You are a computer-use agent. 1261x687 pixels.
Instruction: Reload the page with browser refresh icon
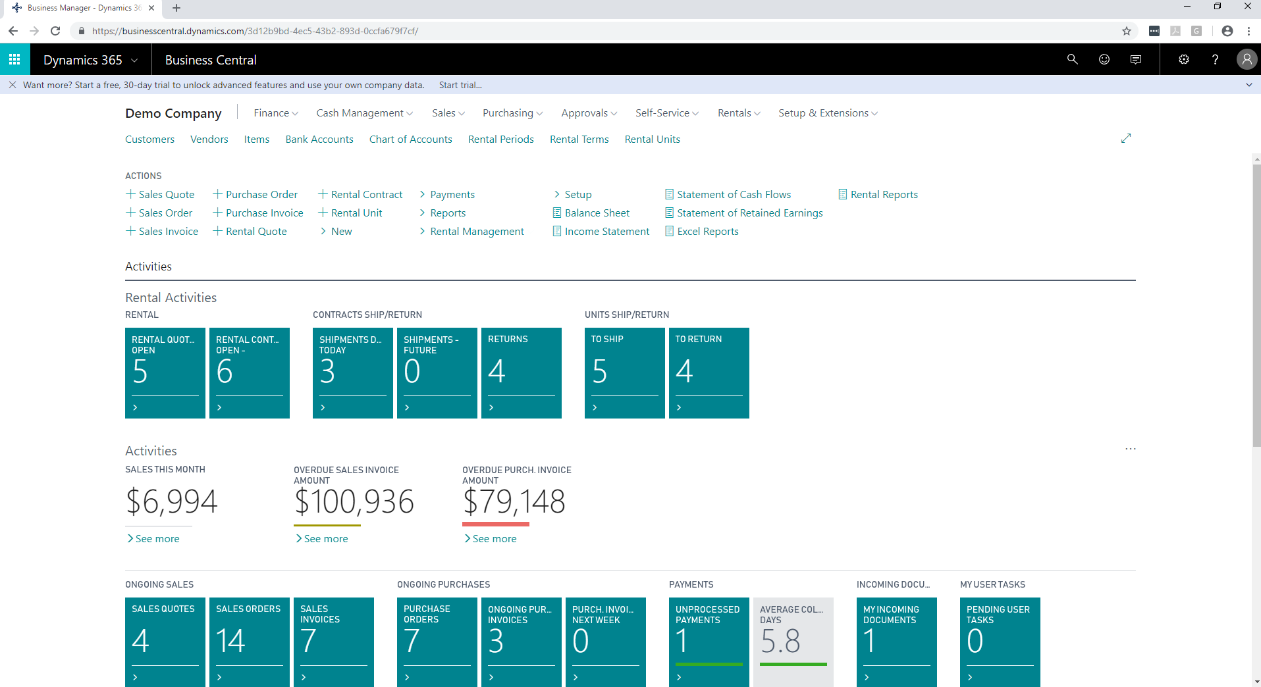(x=55, y=31)
